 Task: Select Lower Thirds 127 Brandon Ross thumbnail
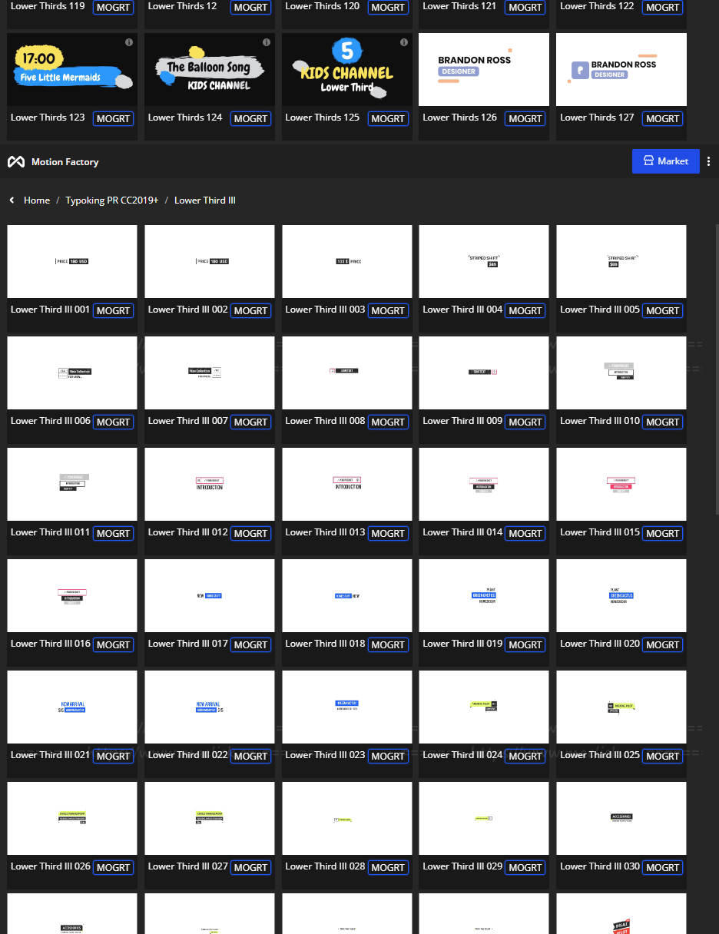621,69
